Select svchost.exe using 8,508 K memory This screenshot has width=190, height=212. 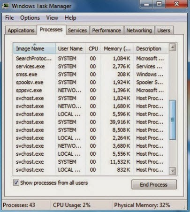pyautogui.click(x=91, y=130)
